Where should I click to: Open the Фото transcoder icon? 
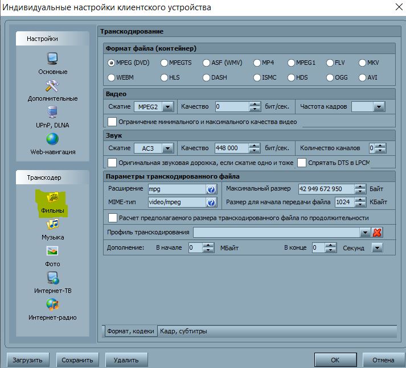pyautogui.click(x=52, y=251)
